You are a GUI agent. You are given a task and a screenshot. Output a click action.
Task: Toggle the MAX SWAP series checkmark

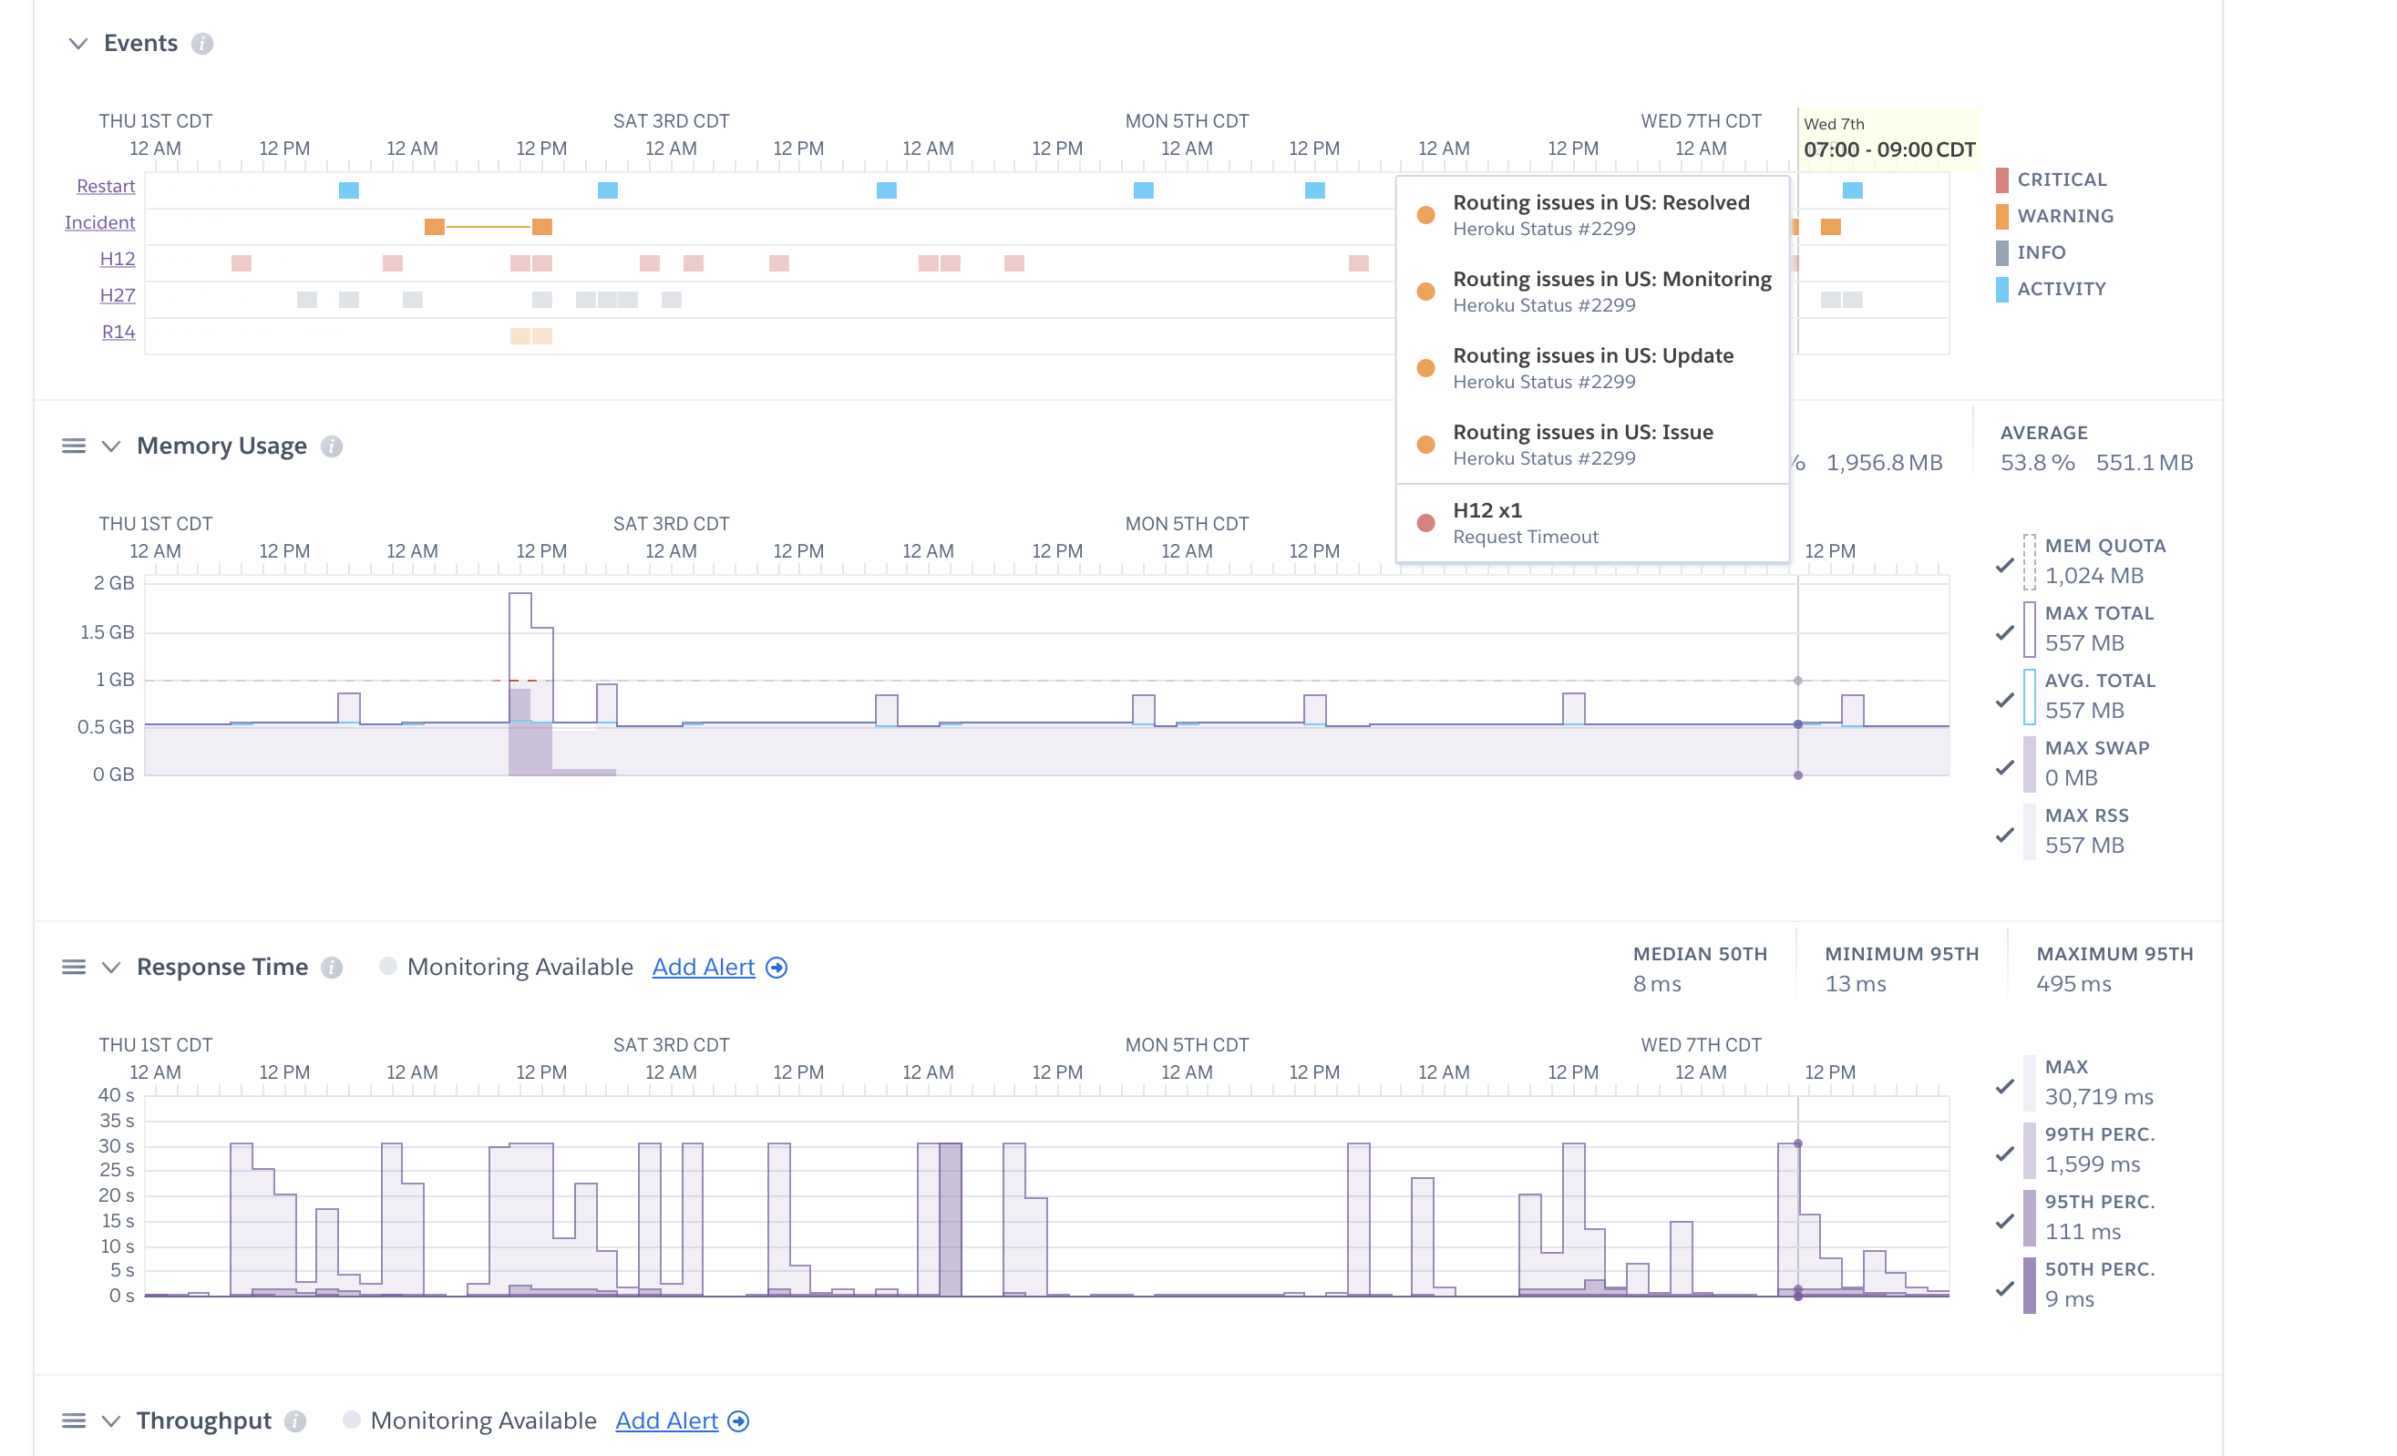(2005, 767)
